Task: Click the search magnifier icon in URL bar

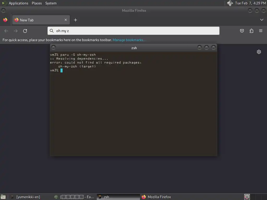Action: 52,31
